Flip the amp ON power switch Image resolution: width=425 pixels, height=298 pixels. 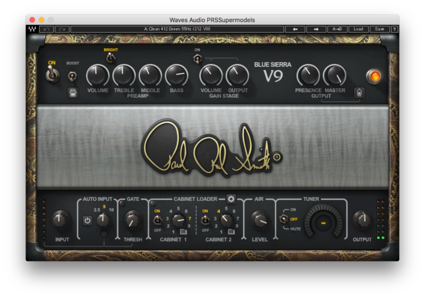52,74
